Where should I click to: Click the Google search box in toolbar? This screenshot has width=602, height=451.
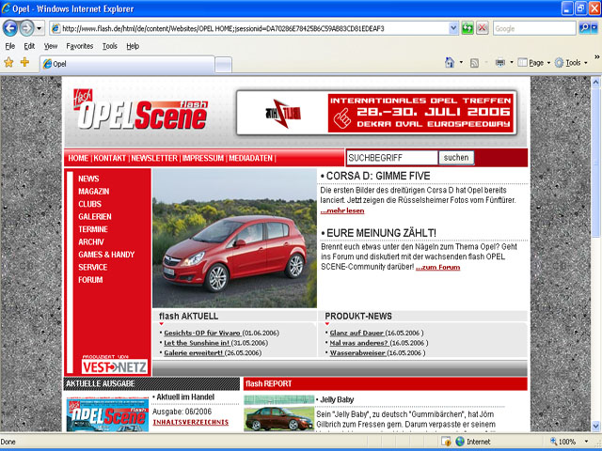pyautogui.click(x=534, y=28)
